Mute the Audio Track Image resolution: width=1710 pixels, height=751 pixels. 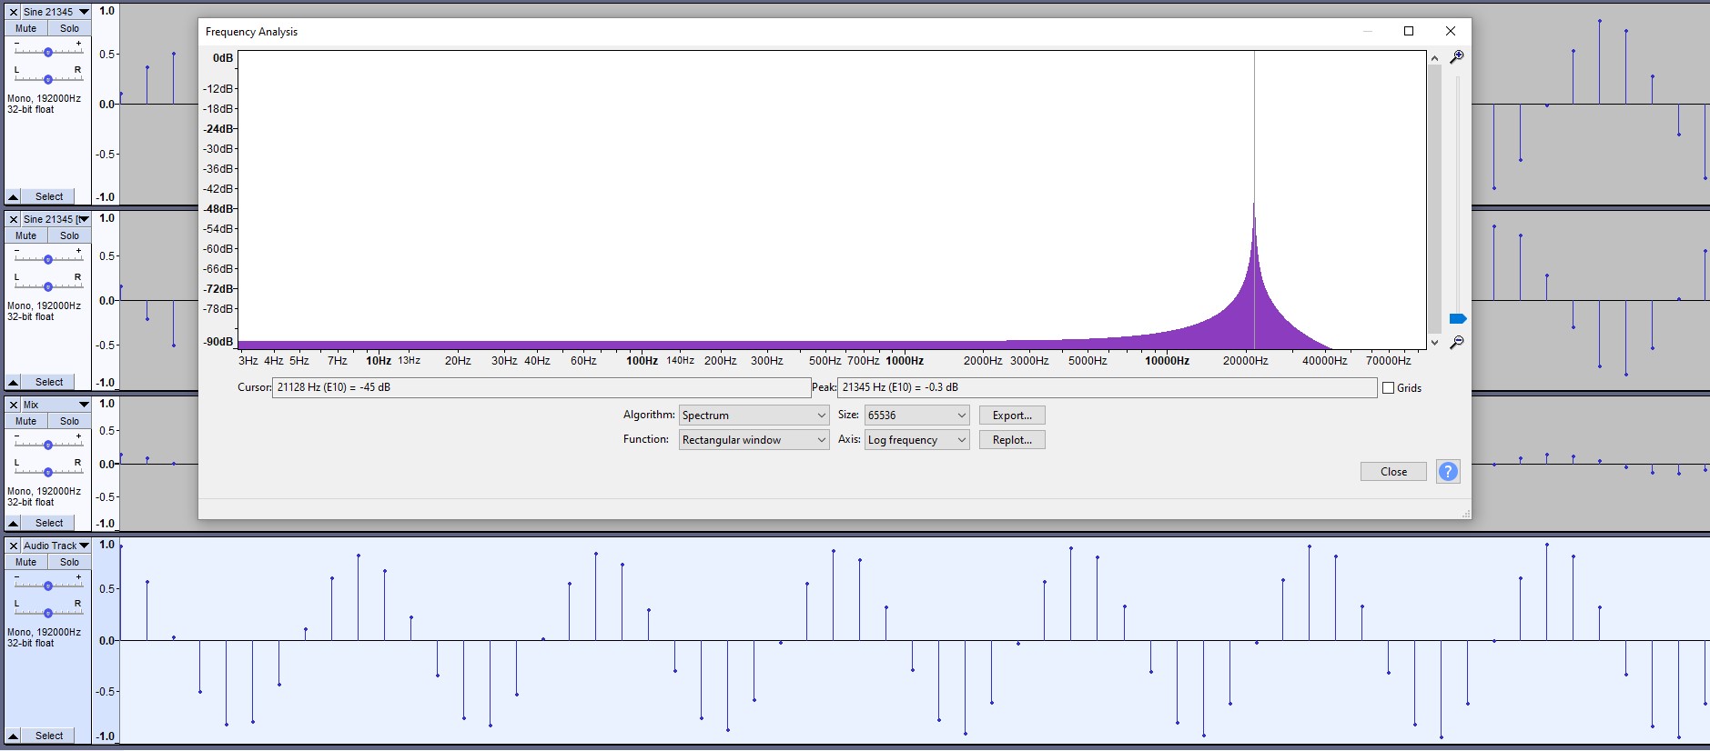point(26,562)
